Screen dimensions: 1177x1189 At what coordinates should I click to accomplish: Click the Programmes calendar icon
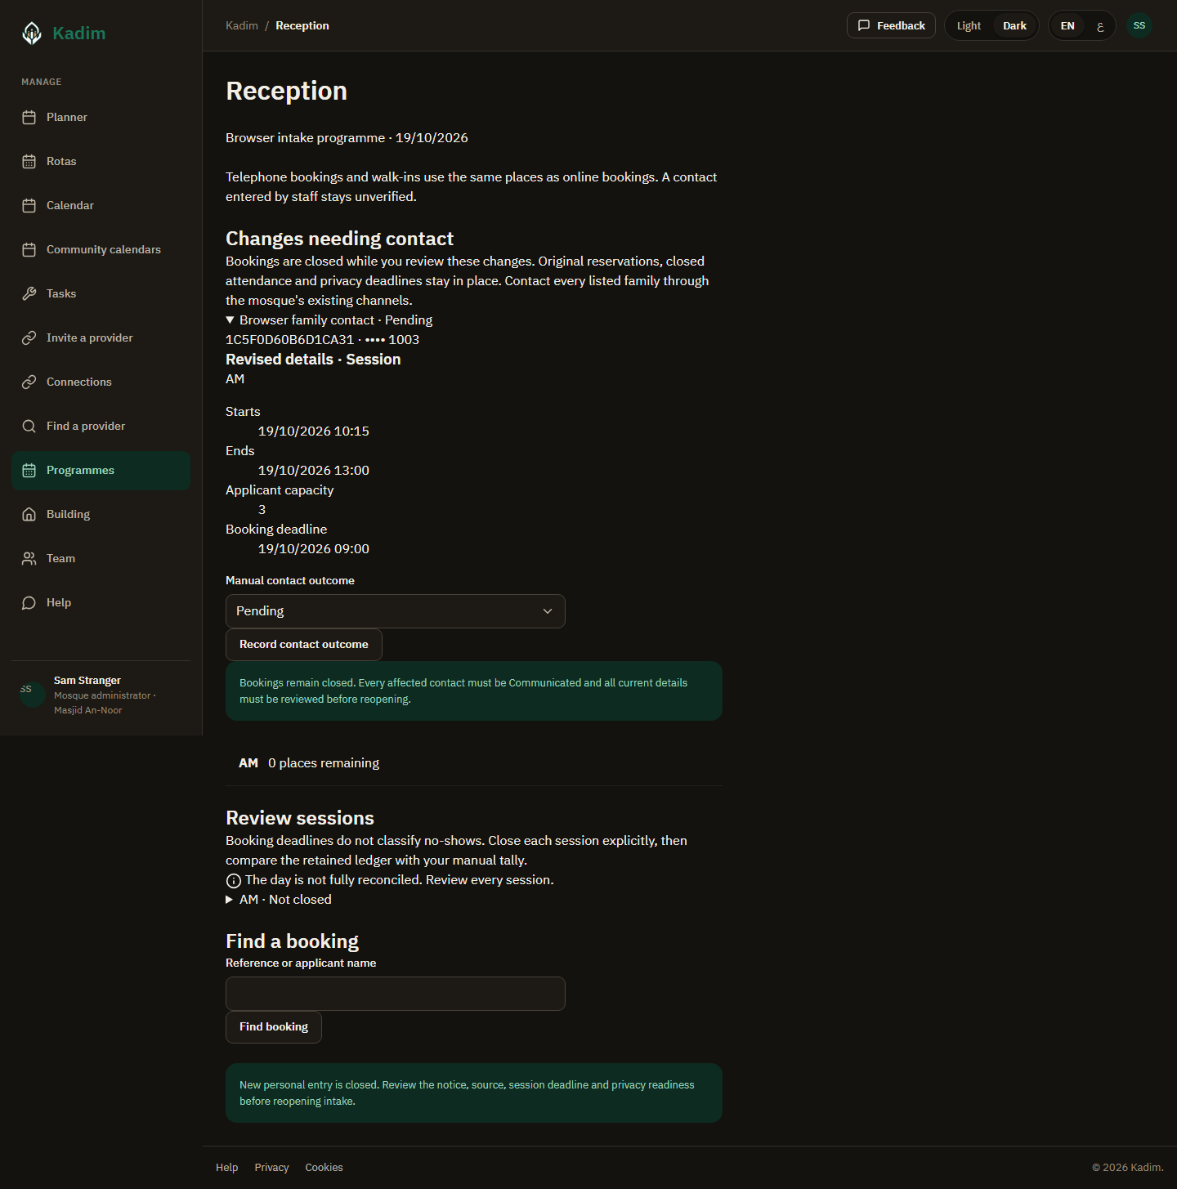tap(29, 471)
